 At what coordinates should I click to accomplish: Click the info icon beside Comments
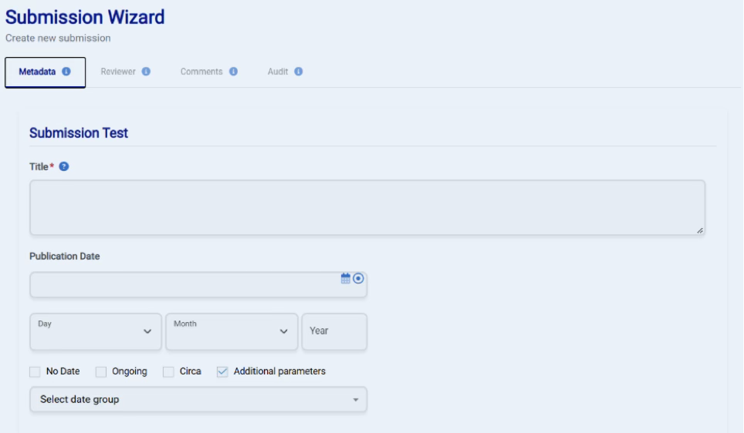233,72
